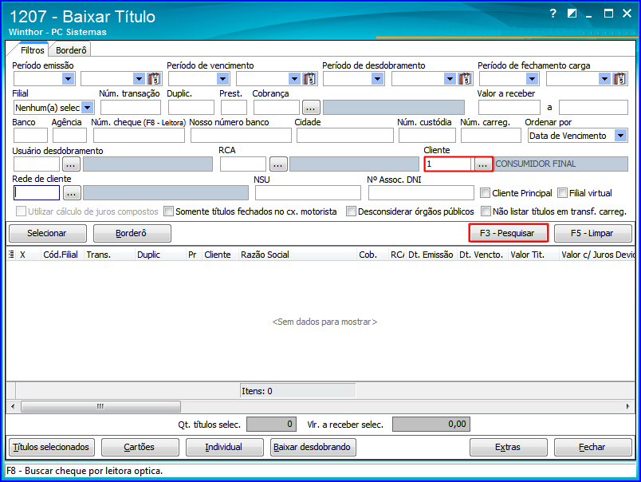The width and height of the screenshot is (641, 482).
Task: Focus the Banco input field
Action: coord(30,136)
